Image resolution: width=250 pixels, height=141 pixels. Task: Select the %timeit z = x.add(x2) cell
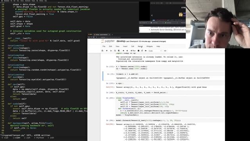[170, 74]
